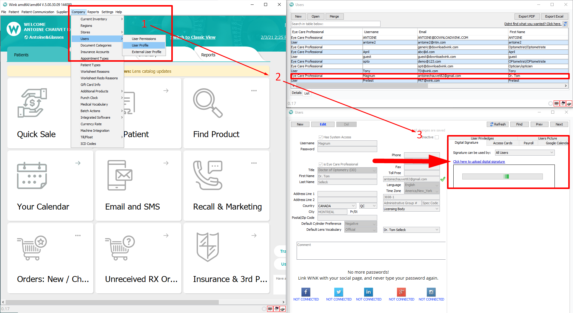Click card reader status icon in main window
The width and height of the screenshot is (573, 313).
pyautogui.click(x=276, y=309)
